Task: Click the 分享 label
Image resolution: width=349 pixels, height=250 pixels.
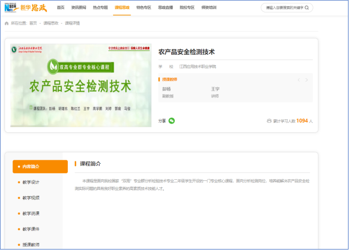Action: [162, 121]
